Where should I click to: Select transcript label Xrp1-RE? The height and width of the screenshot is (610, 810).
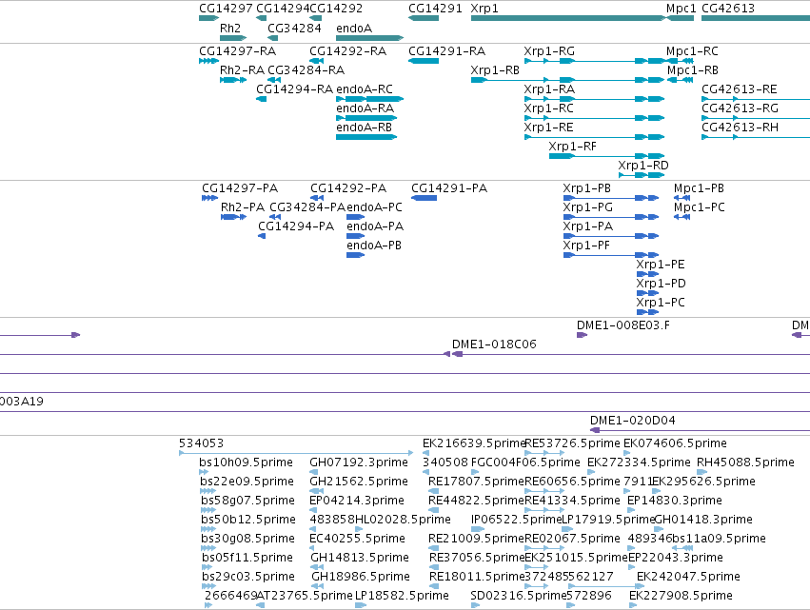(548, 128)
